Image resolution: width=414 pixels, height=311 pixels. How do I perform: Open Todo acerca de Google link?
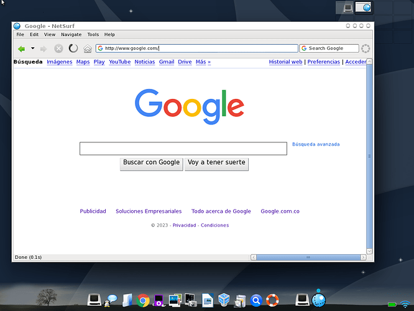221,211
